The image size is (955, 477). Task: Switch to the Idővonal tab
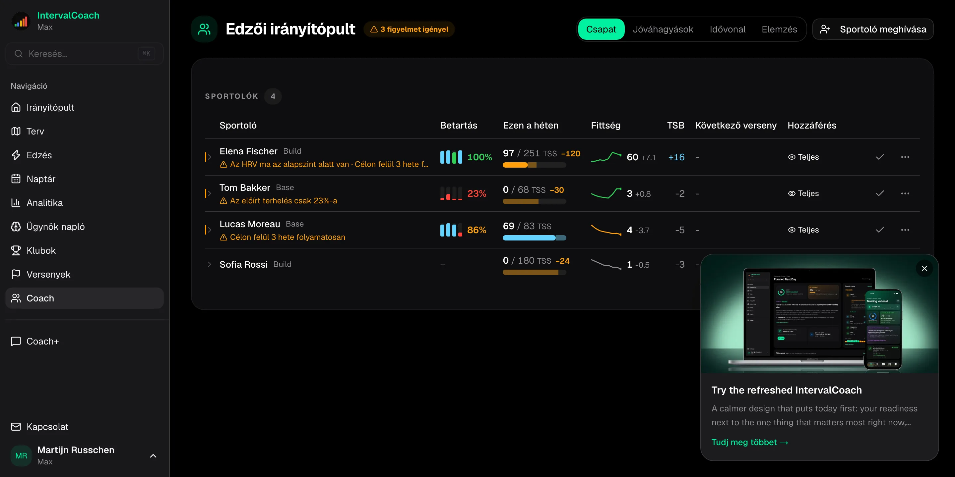pyautogui.click(x=728, y=29)
